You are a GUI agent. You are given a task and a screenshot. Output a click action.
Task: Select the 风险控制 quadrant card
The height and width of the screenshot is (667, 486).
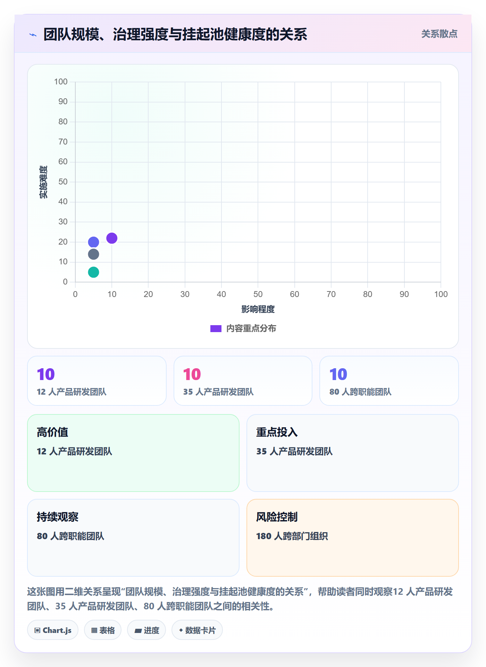click(353, 538)
